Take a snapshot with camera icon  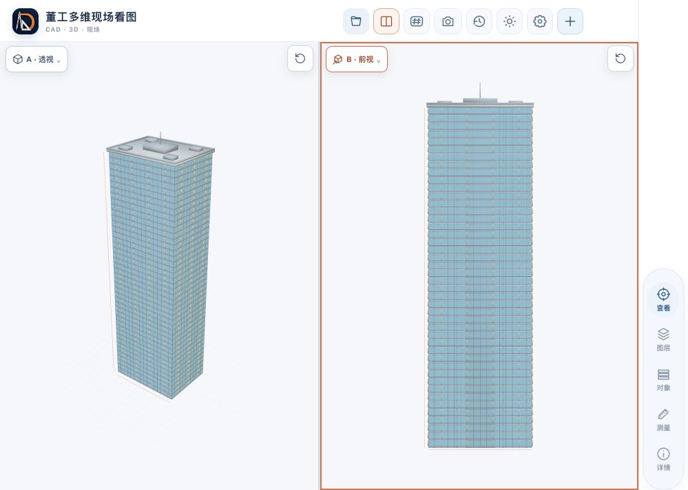point(448,21)
